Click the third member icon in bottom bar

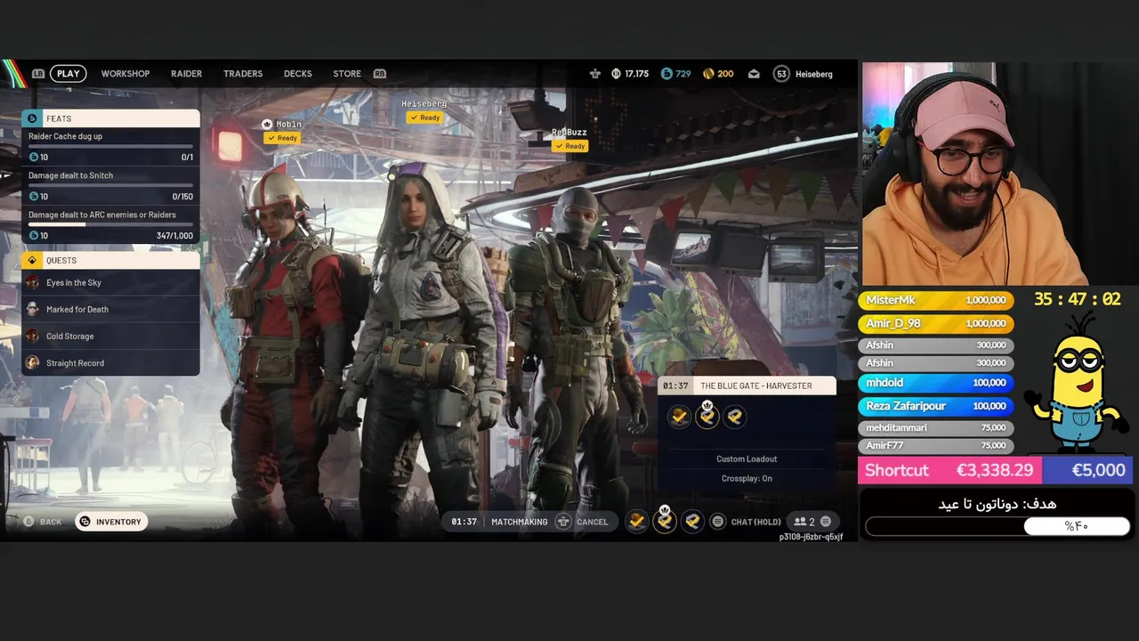pos(692,522)
